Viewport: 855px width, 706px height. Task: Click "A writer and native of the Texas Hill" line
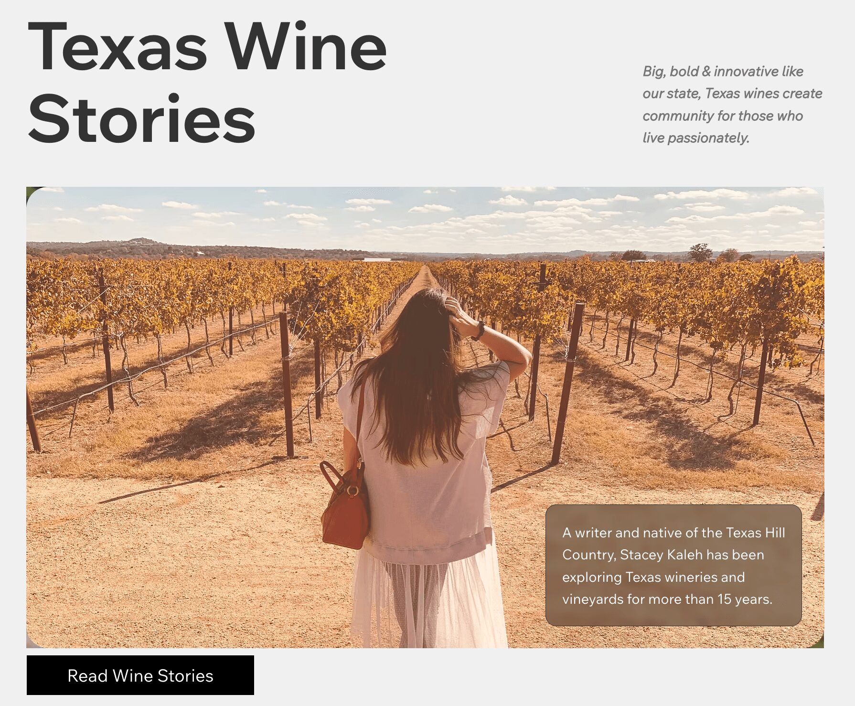click(x=673, y=533)
